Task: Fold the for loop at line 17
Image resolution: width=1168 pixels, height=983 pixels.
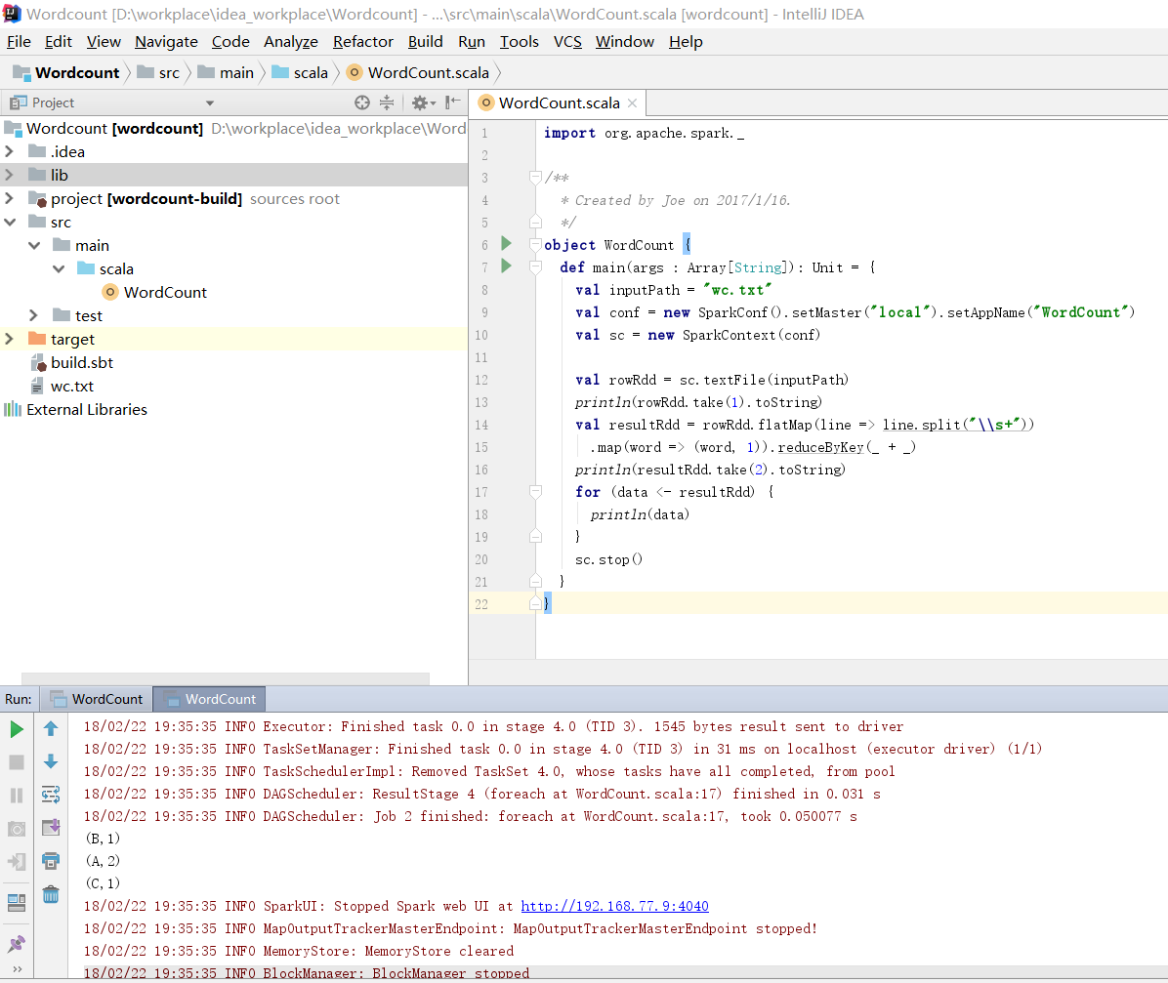Action: click(x=535, y=492)
